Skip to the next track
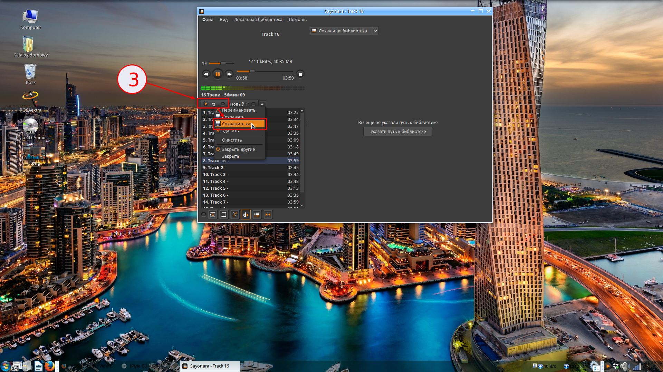 [229, 74]
